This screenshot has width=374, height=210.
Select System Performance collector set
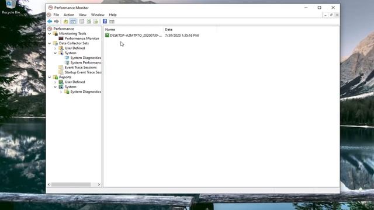[x=86, y=62]
